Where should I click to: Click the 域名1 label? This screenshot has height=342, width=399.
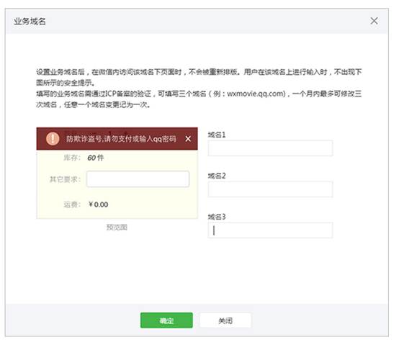pos(217,135)
